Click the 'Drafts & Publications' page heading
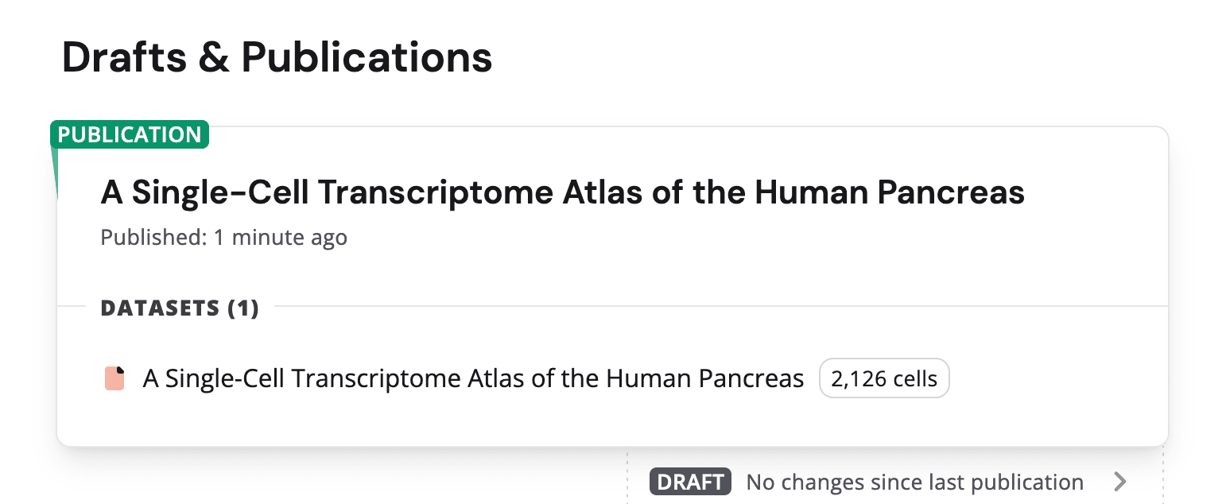 [277, 58]
